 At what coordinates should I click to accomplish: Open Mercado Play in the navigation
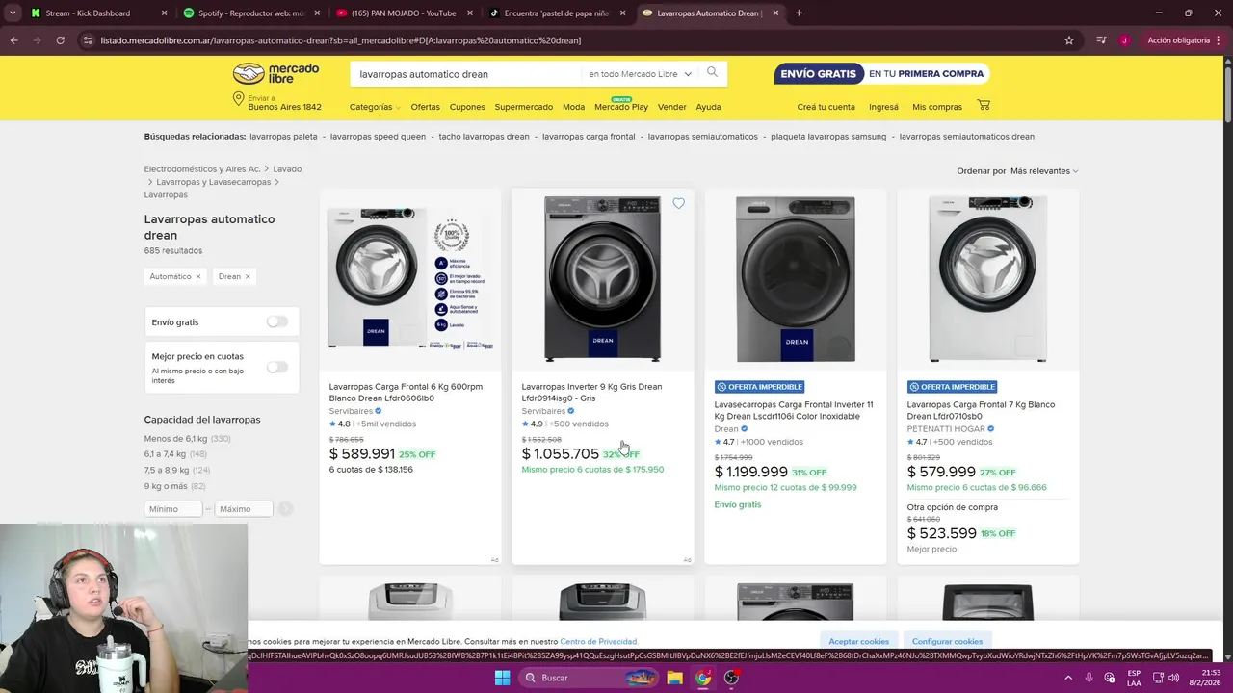(621, 107)
